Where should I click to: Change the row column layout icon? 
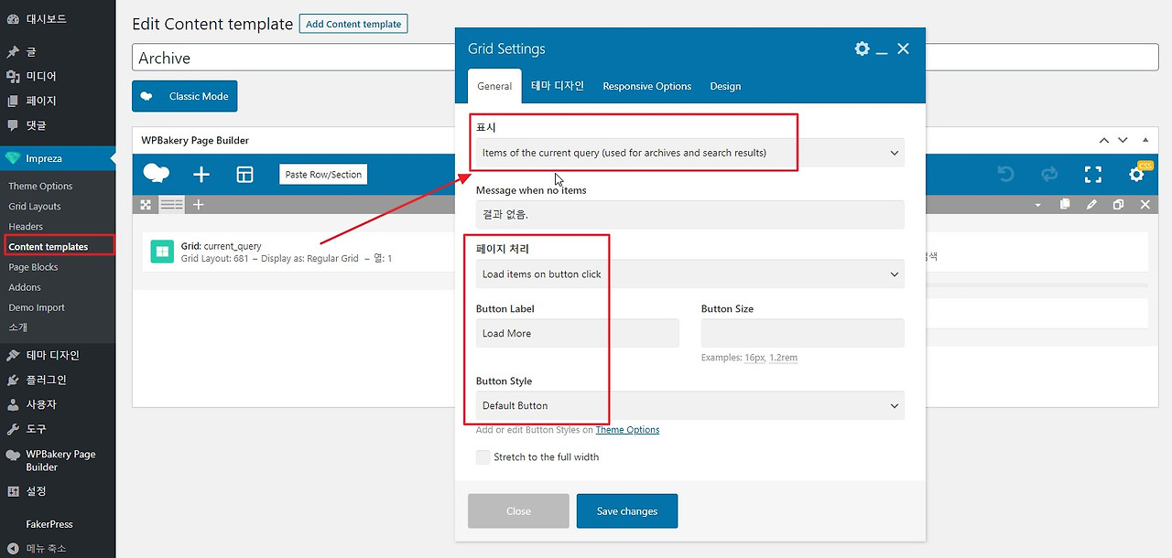[x=172, y=205]
